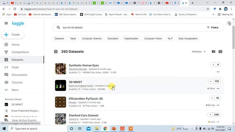Open Chrome from the taskbar
235x132 pixels.
[105, 129]
